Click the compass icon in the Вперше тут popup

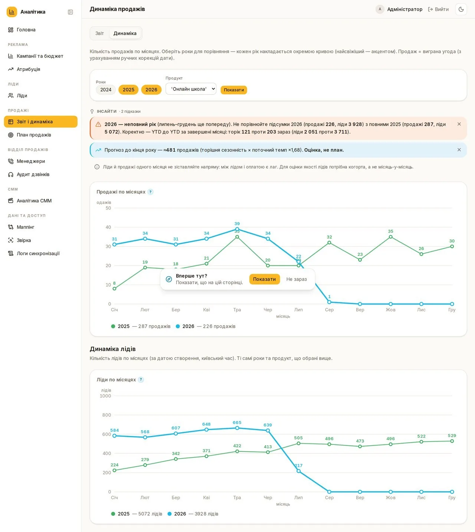click(169, 279)
